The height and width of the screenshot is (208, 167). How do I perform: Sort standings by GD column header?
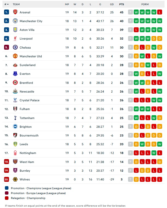point(112,4)
